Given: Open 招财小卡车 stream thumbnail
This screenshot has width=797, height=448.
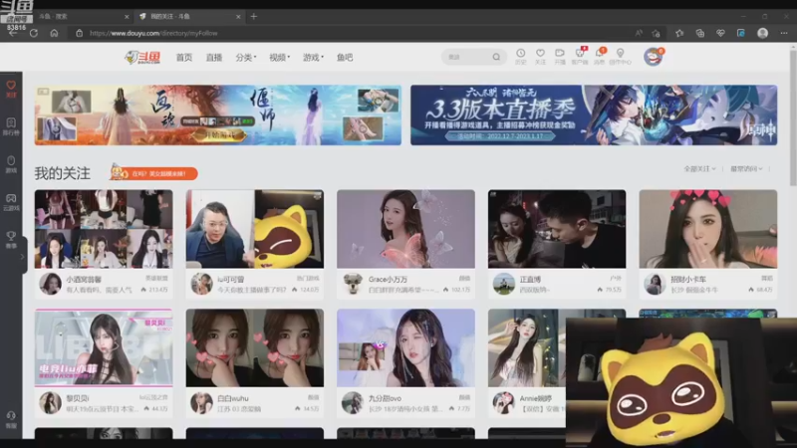Looking at the screenshot, I should pos(708,229).
